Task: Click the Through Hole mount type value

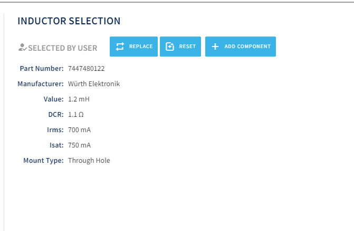Action: [89, 161]
